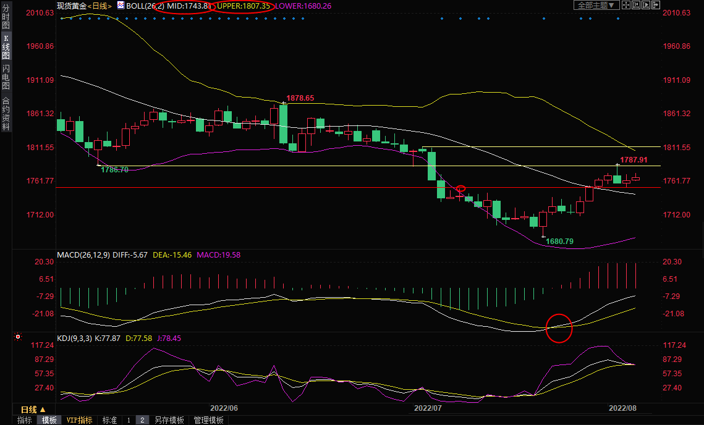This screenshot has width=704, height=425.
Task: Click the BOLL indicator chart icon
Action: (120, 6)
